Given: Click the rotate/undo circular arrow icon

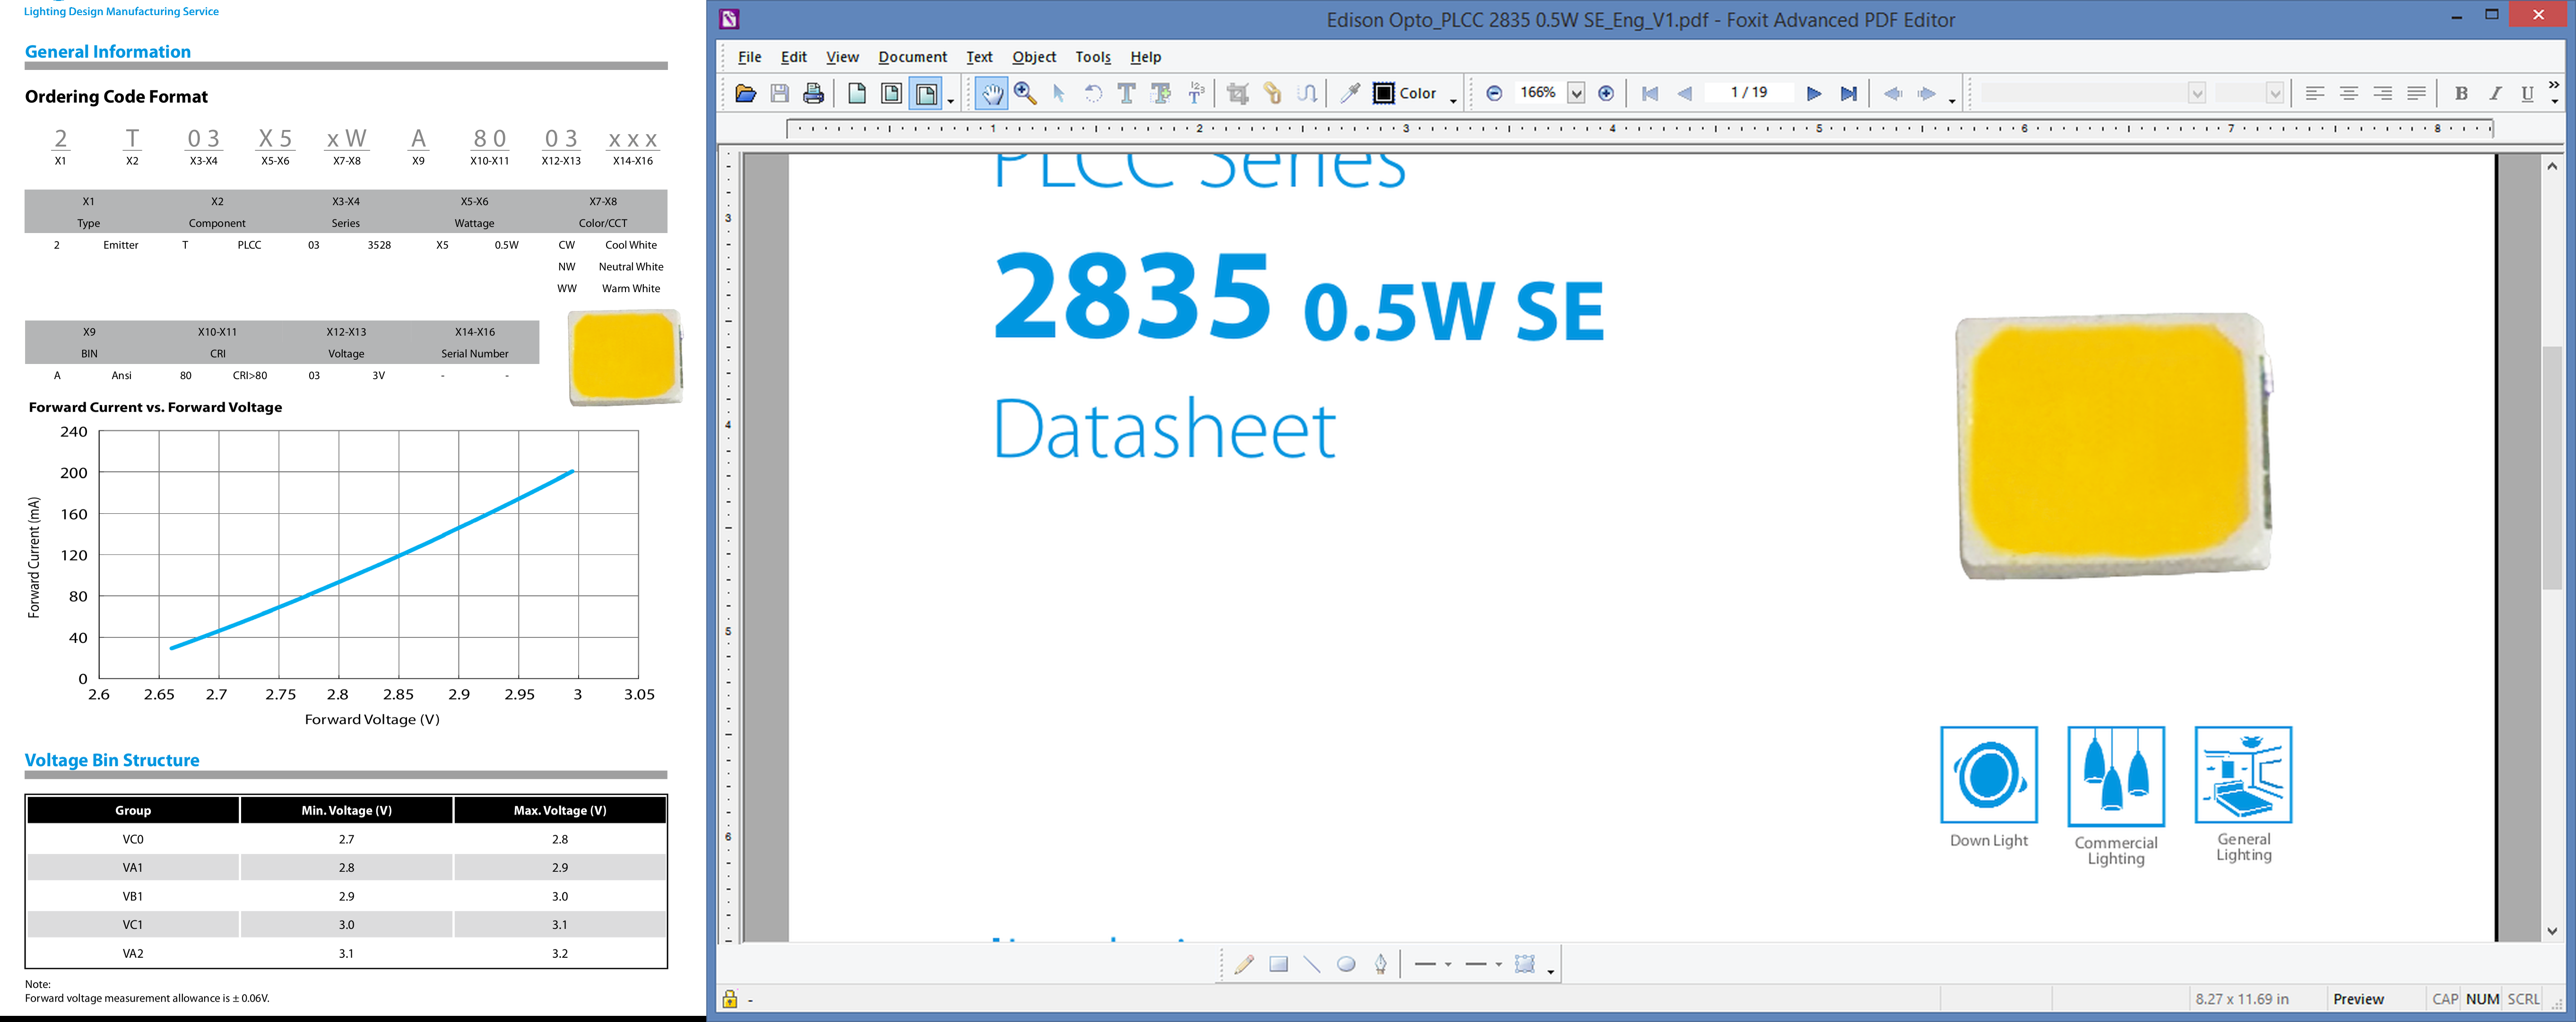Looking at the screenshot, I should pyautogui.click(x=1093, y=93).
